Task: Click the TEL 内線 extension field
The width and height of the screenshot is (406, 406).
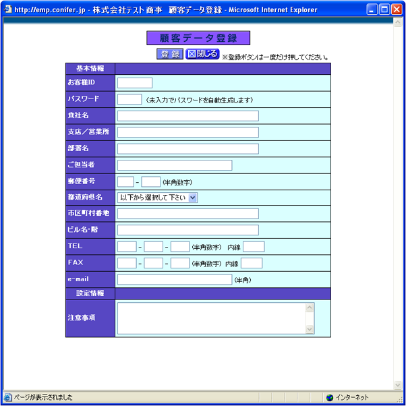Action: [254, 247]
